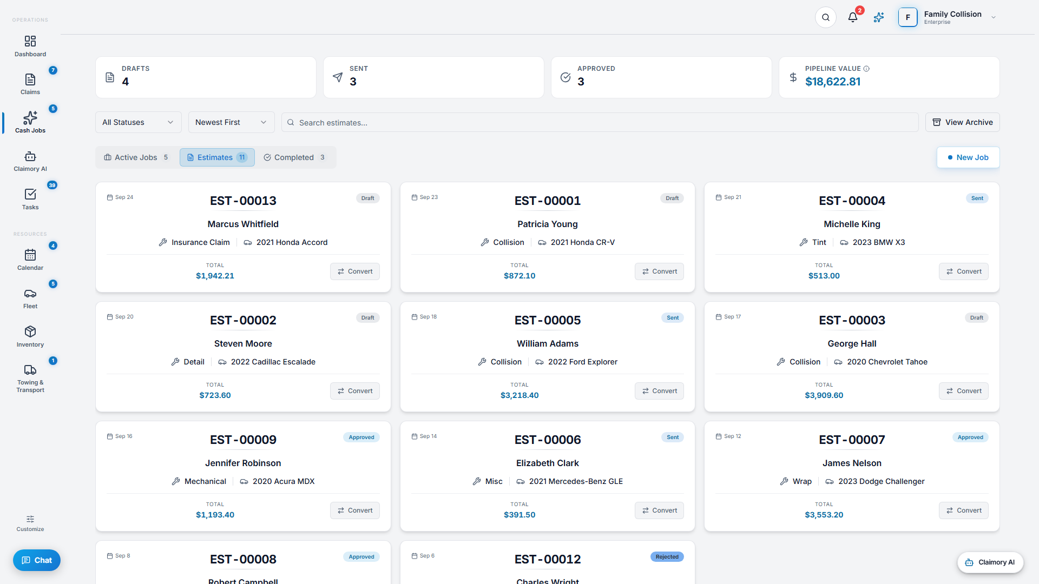1039x584 pixels.
Task: Click the Approved summary card
Action: 661,77
